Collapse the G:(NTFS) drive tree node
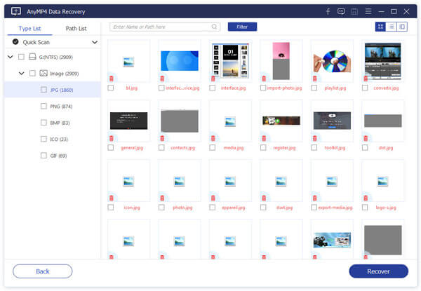 click(11, 56)
